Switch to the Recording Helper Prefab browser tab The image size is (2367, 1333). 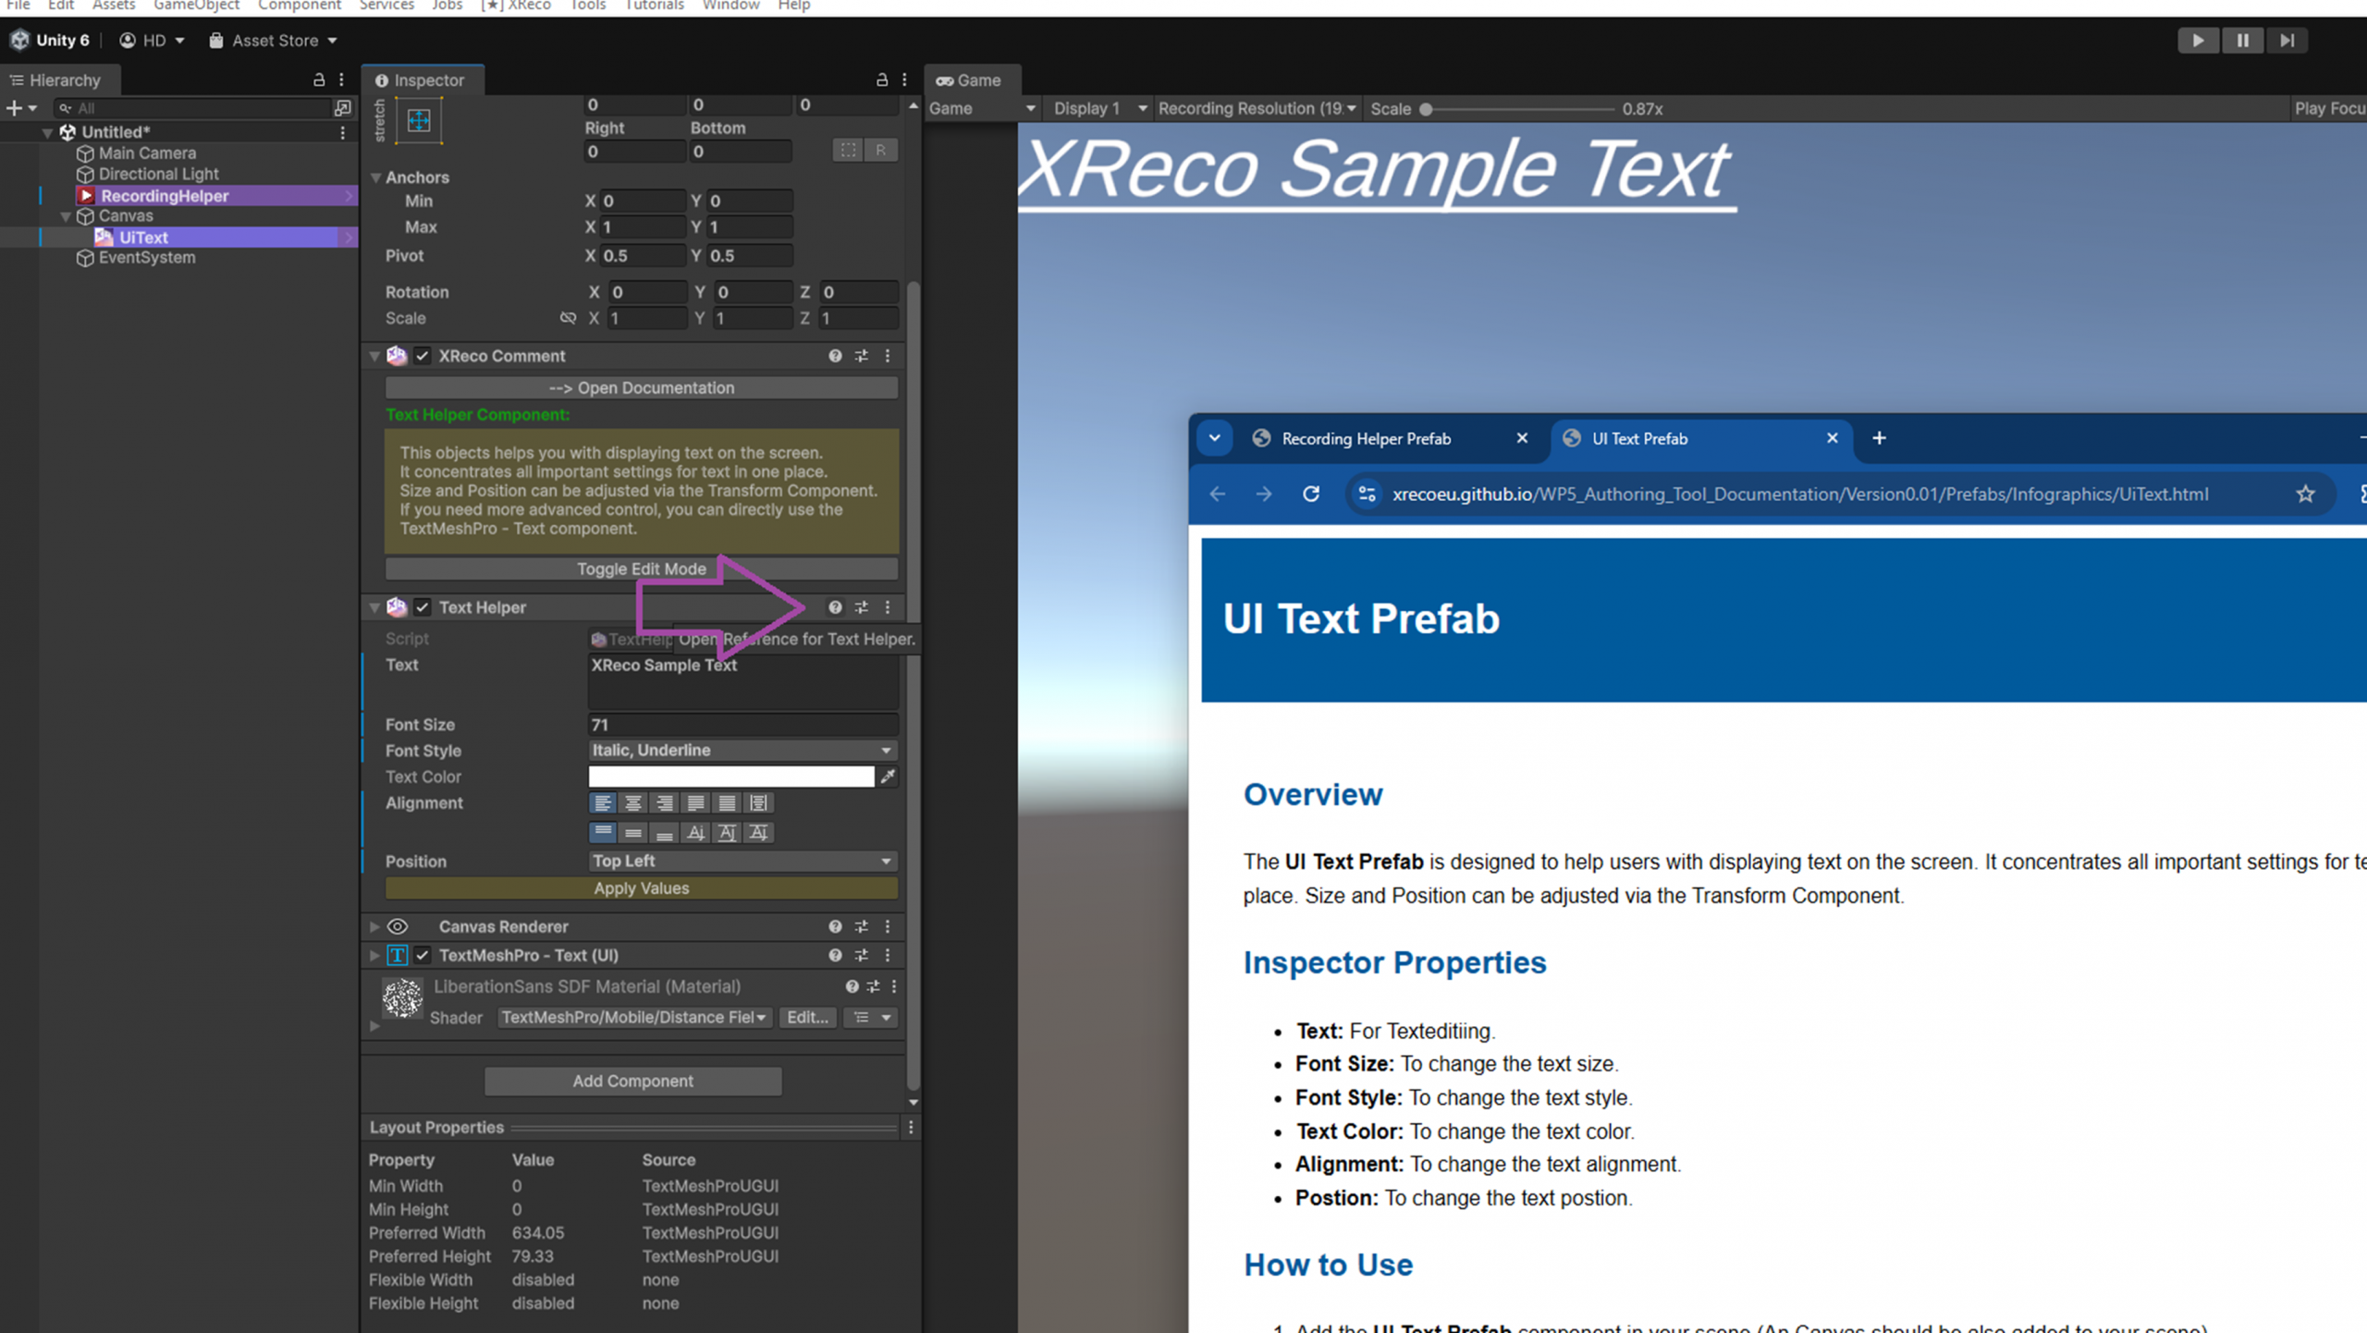click(1365, 439)
